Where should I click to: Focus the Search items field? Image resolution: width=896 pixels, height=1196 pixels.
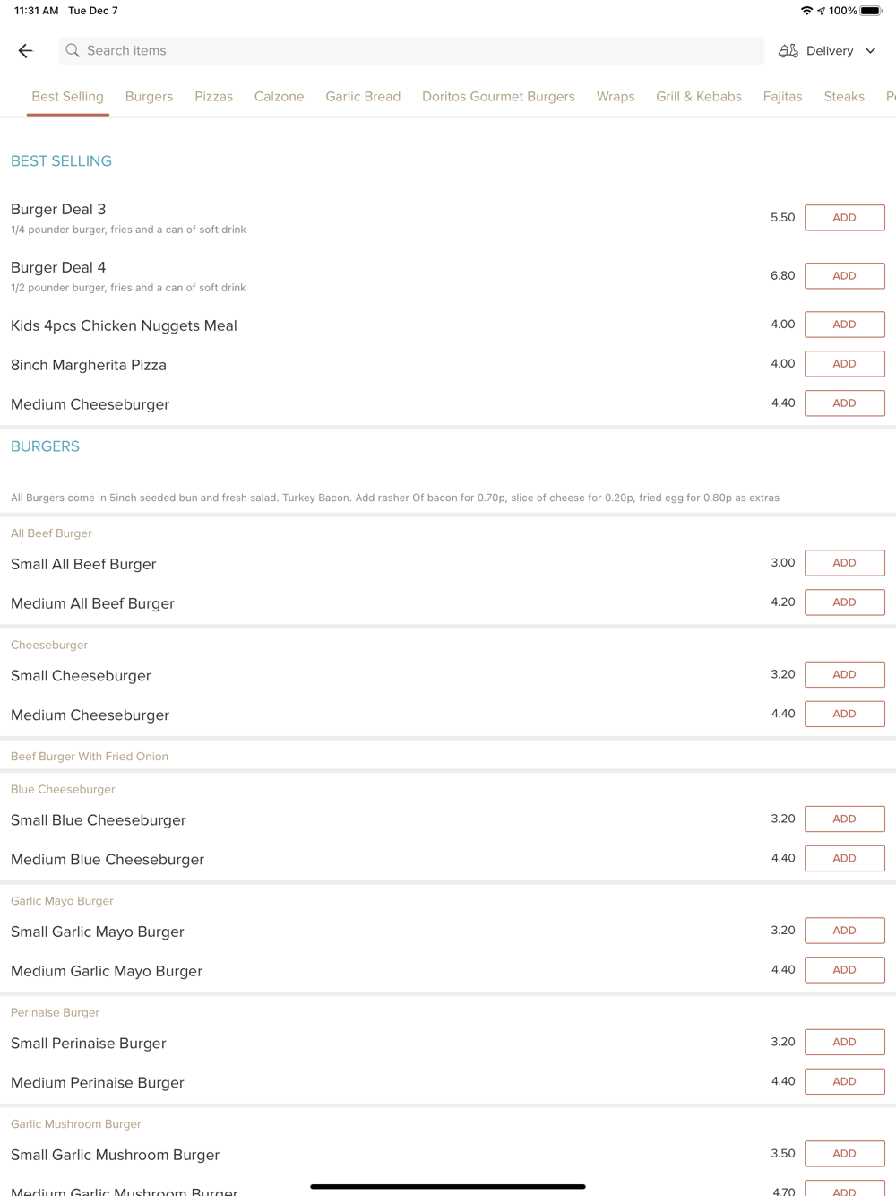412,51
